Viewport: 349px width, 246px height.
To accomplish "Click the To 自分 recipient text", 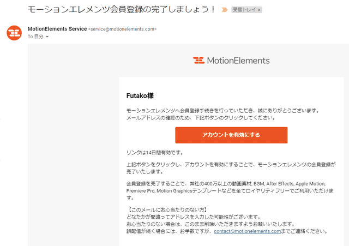I will pyautogui.click(x=35, y=37).
